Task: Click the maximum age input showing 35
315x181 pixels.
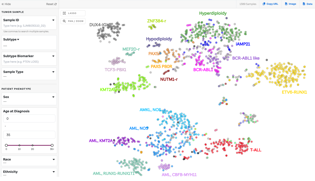Action: pos(29,135)
